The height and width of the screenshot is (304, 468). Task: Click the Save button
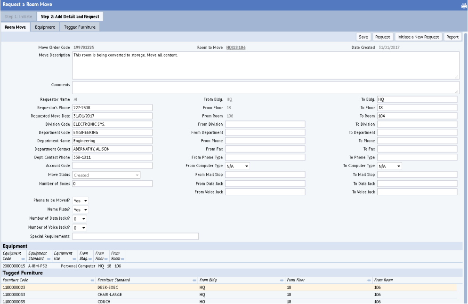(x=363, y=37)
